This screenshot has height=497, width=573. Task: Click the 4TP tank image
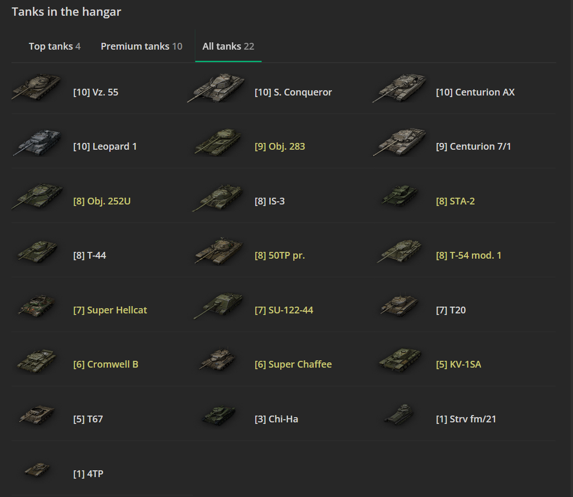point(37,470)
